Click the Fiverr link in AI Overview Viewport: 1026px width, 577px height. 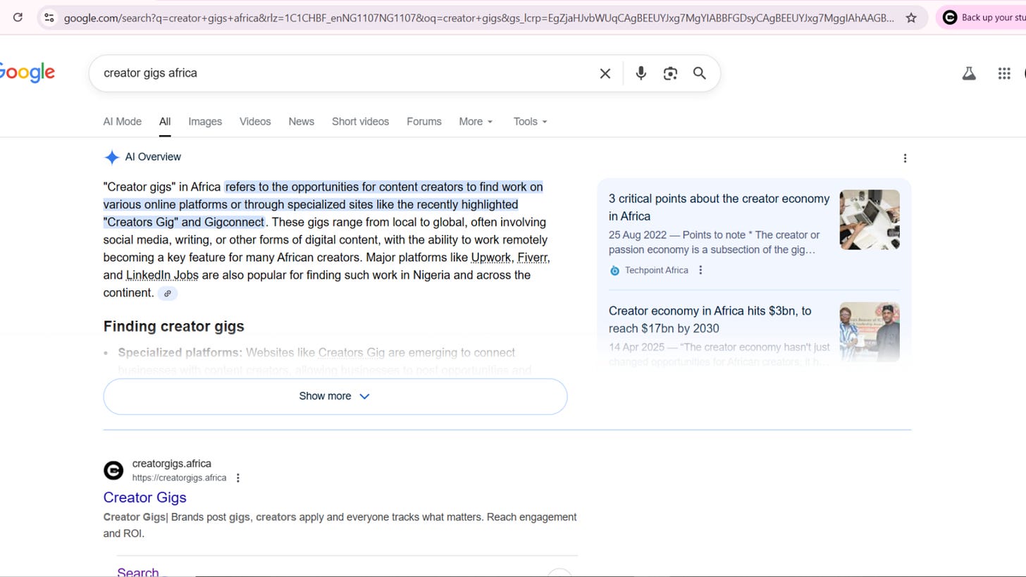click(532, 257)
